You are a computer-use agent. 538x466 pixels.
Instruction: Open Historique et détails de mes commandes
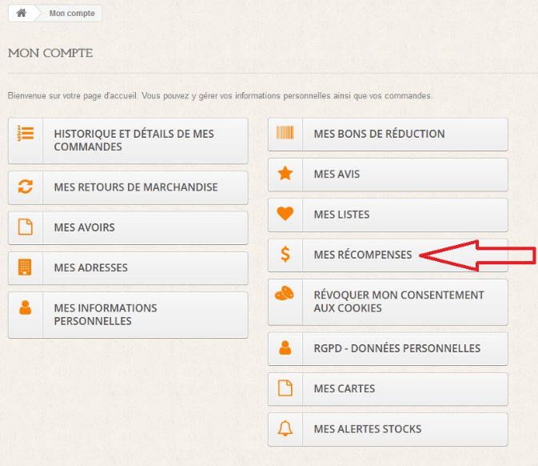128,141
